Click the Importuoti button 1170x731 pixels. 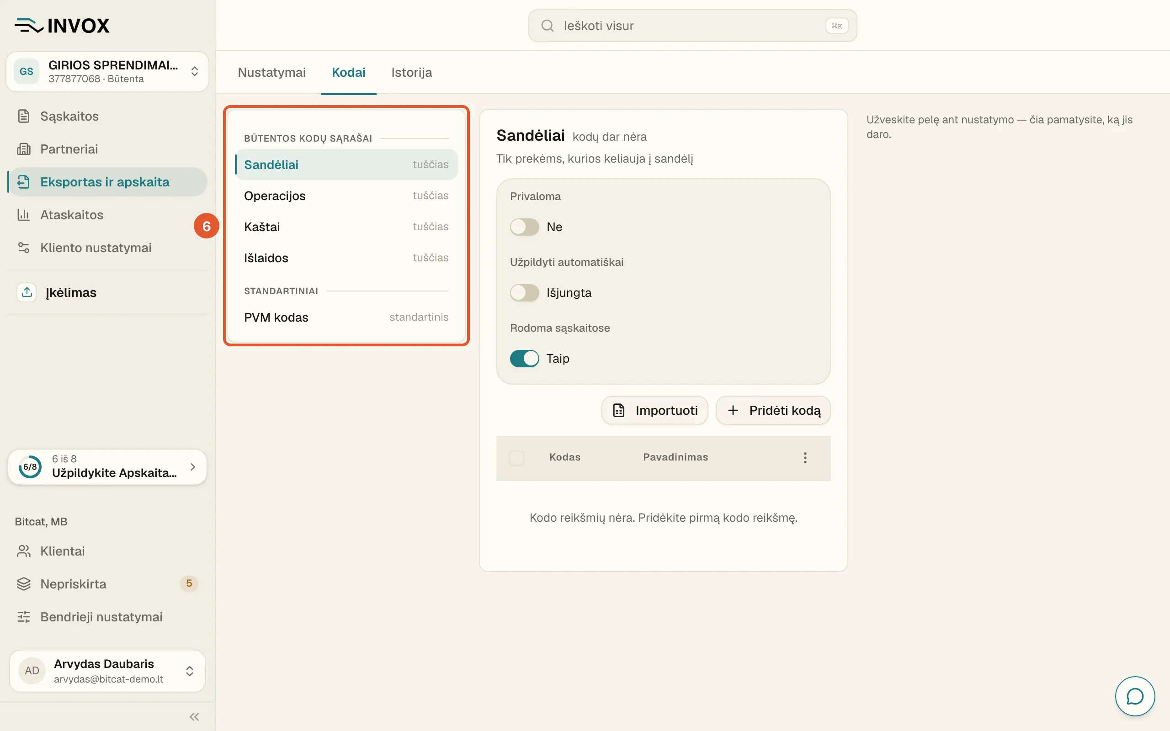coord(654,410)
